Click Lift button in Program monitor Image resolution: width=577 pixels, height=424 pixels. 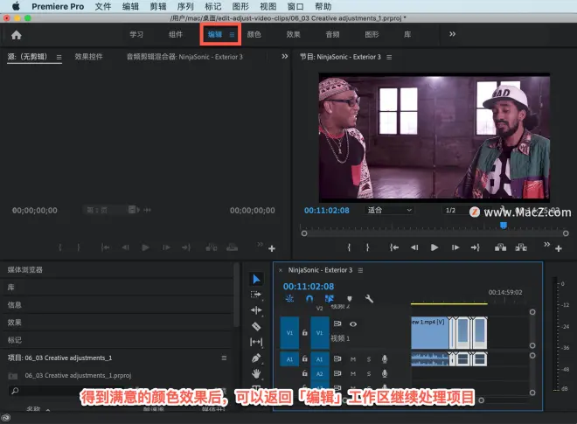pyautogui.click(x=500, y=247)
